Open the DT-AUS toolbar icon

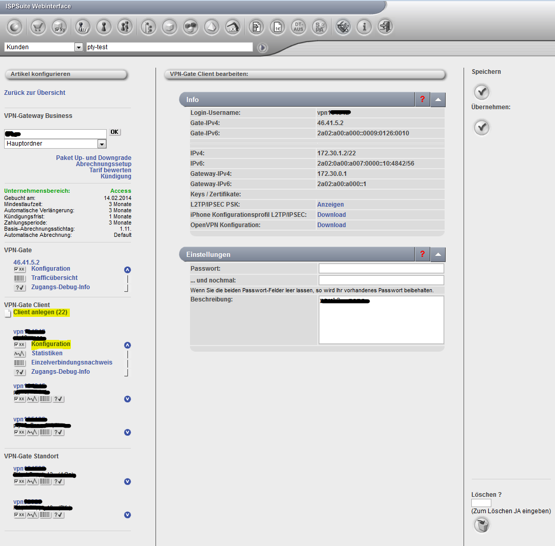coord(299,27)
